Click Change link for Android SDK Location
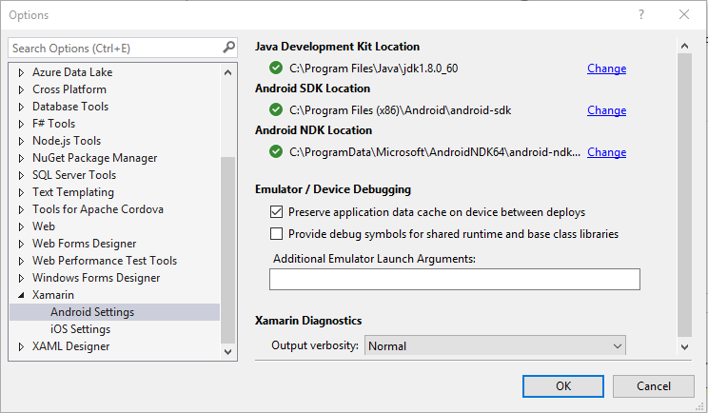This screenshot has width=708, height=413. click(606, 110)
